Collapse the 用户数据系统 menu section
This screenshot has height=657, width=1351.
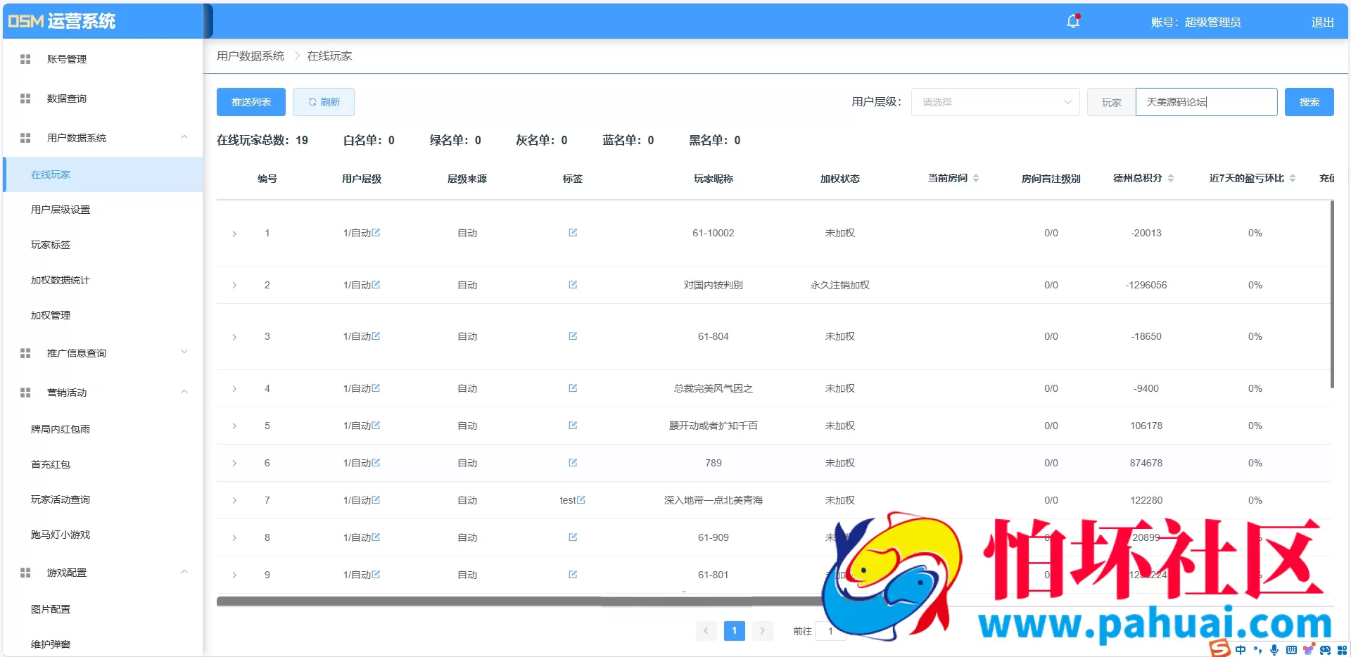pyautogui.click(x=184, y=137)
